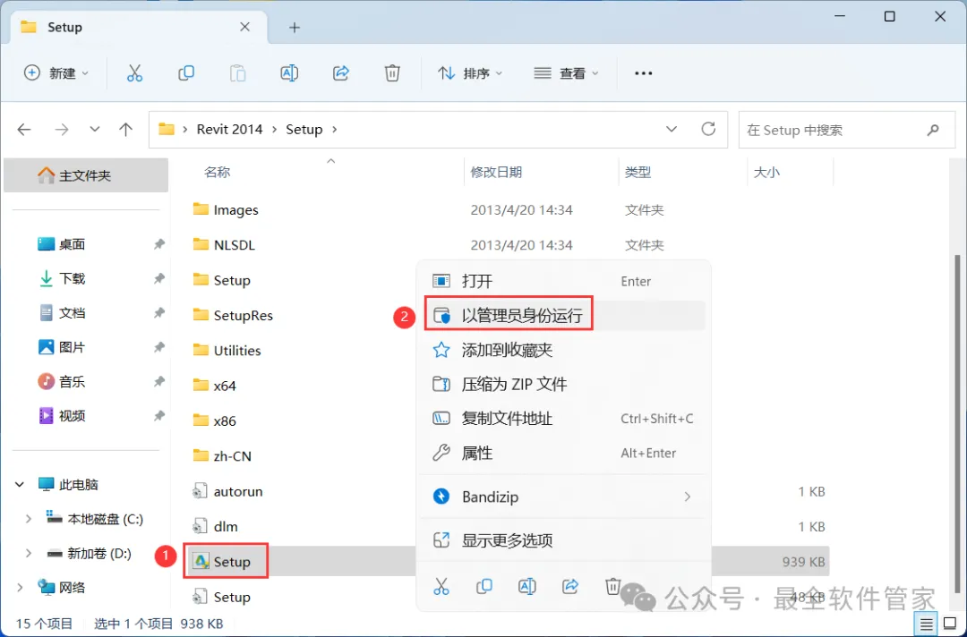Viewport: 967px width, 637px height.
Task: Refresh the current folder
Action: coord(708,129)
